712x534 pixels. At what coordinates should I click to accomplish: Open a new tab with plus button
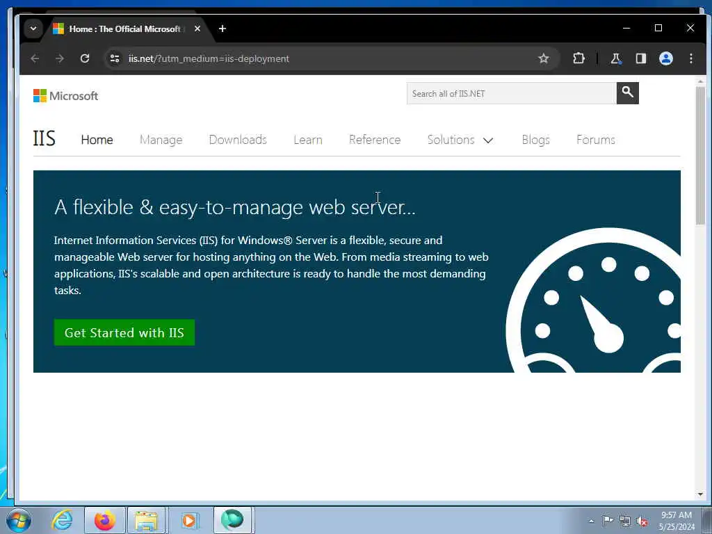click(x=222, y=29)
